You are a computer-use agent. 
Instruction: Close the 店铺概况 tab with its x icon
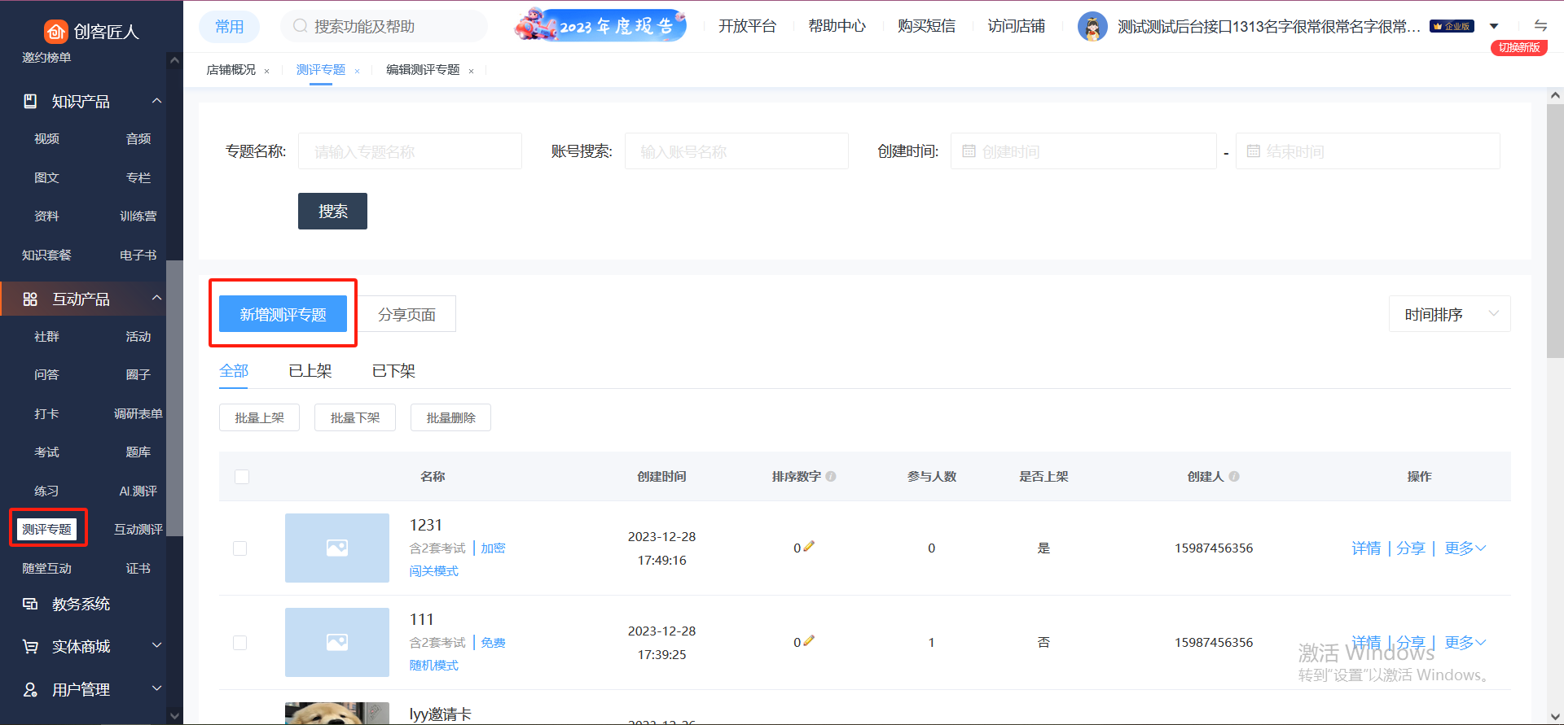coord(266,72)
